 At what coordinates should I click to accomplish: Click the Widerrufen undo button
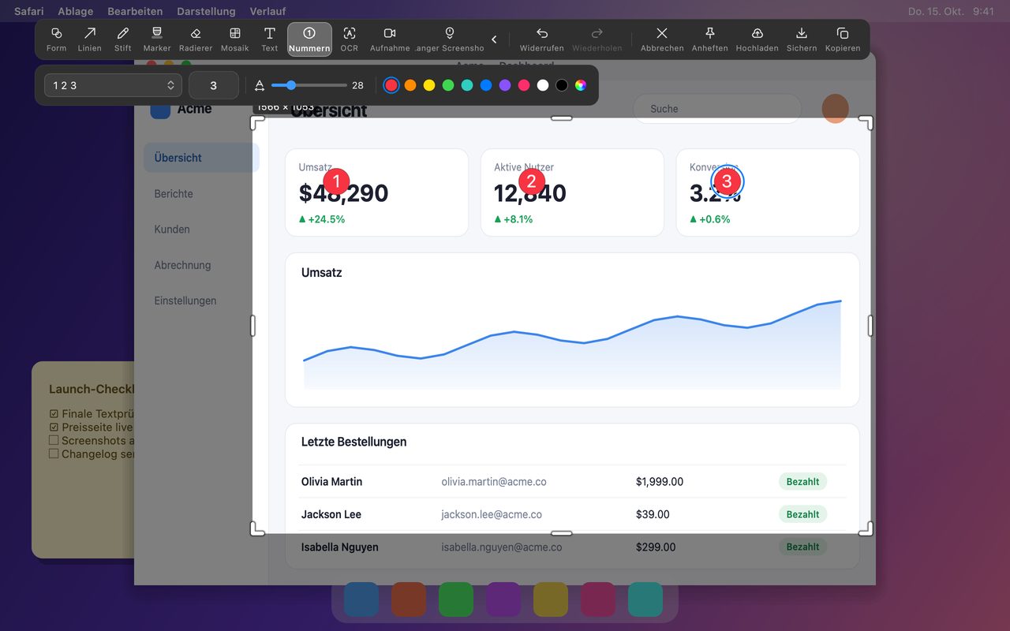(x=541, y=39)
